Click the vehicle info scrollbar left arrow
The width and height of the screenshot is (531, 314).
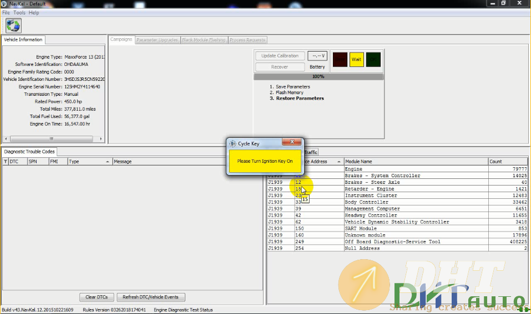pos(6,139)
